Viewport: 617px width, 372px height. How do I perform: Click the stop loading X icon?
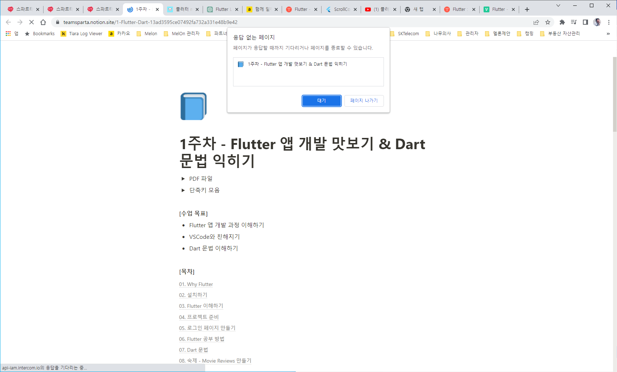[32, 22]
